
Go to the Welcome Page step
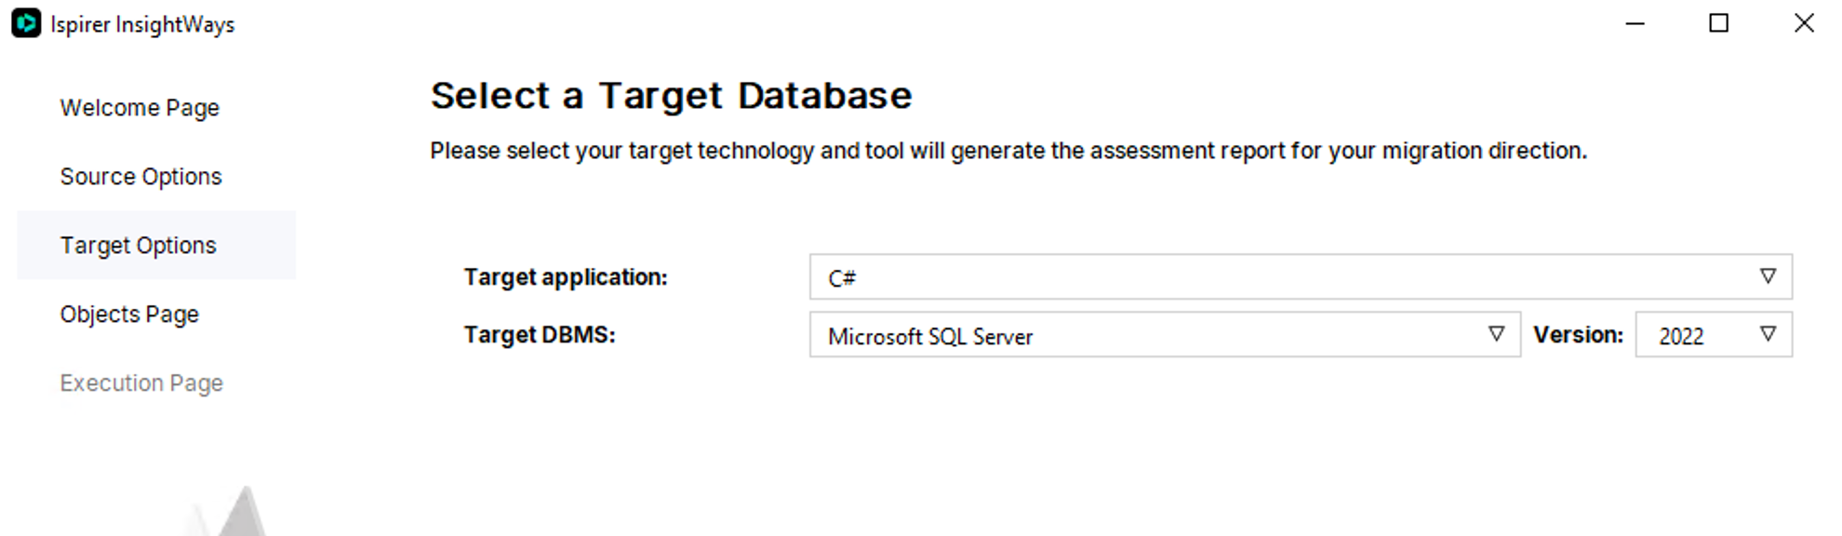pyautogui.click(x=140, y=108)
